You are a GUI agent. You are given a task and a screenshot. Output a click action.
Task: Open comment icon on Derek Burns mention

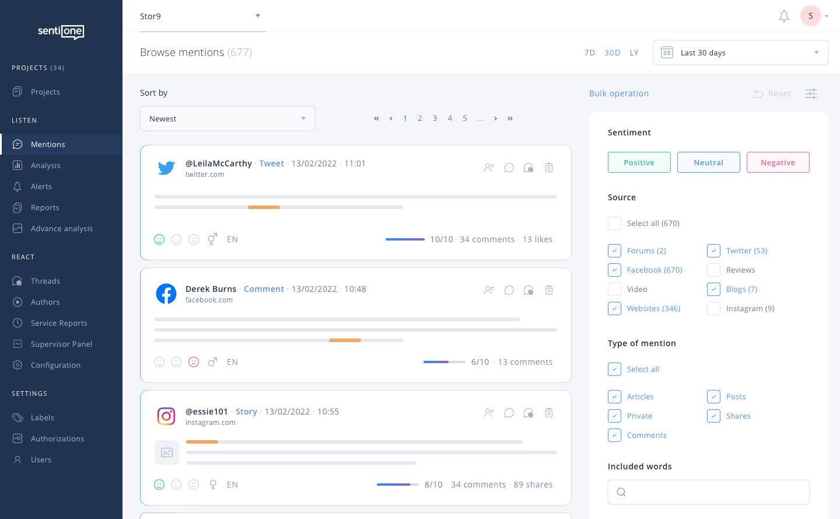coord(509,290)
